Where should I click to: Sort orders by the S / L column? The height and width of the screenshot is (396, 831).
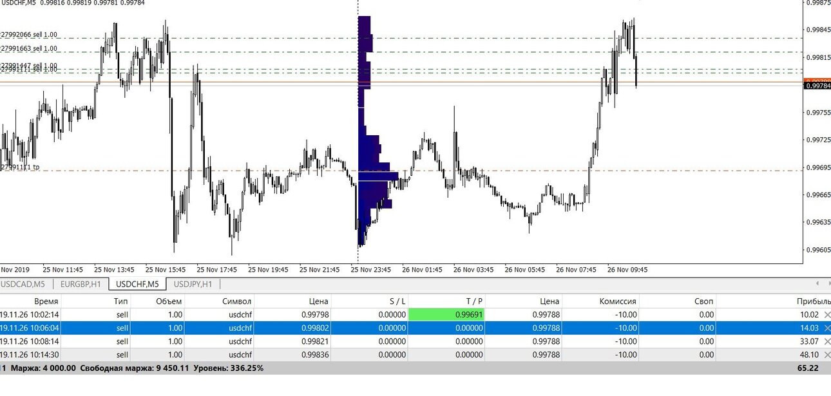point(397,301)
